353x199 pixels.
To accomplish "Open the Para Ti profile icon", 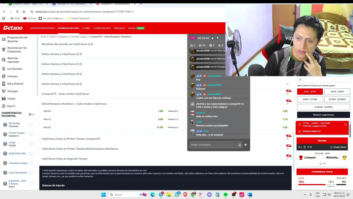I will (x=4, y=106).
